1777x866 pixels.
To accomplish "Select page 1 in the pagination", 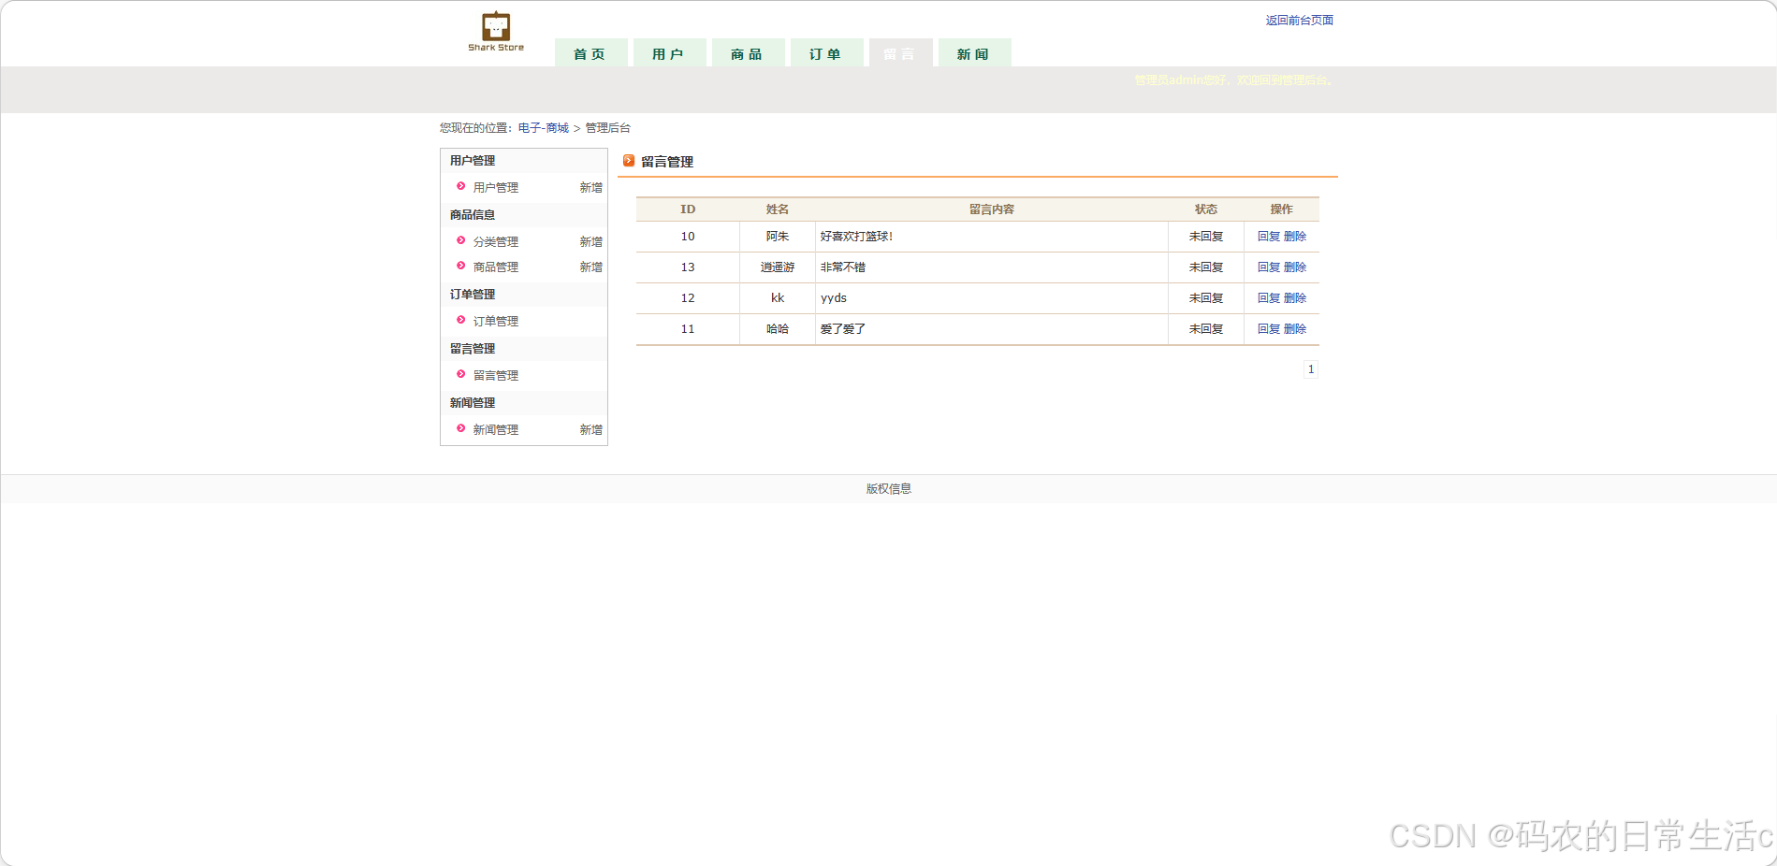I will [1310, 368].
